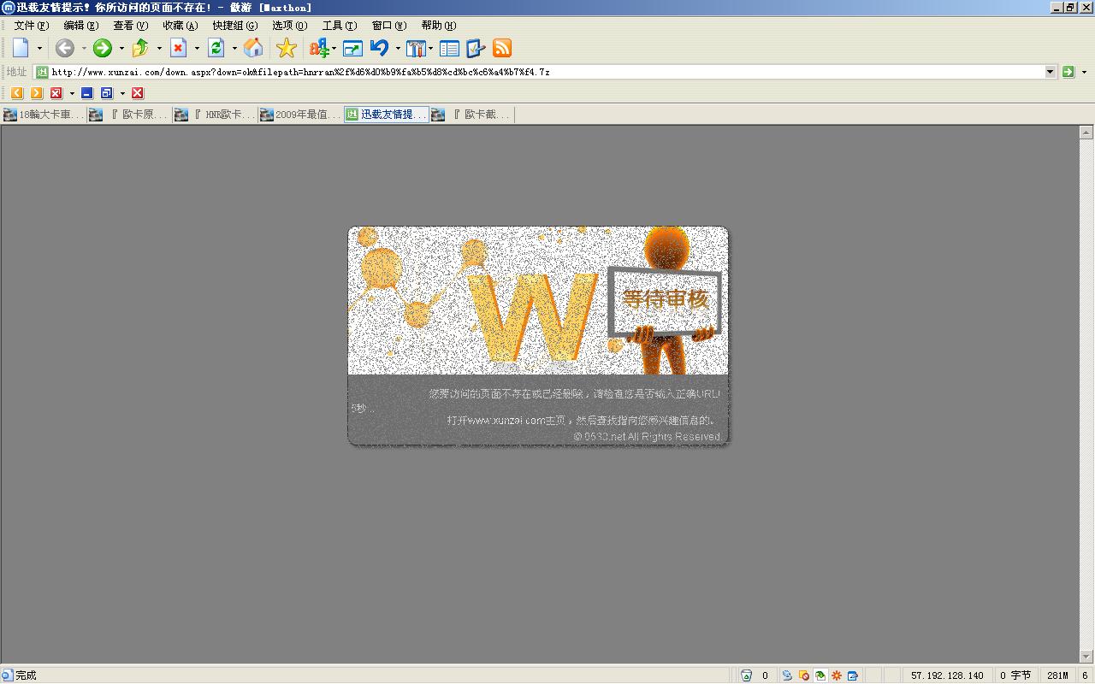Image resolution: width=1095 pixels, height=684 pixels.
Task: Open the 工具 (Tools) menu
Action: (x=340, y=26)
